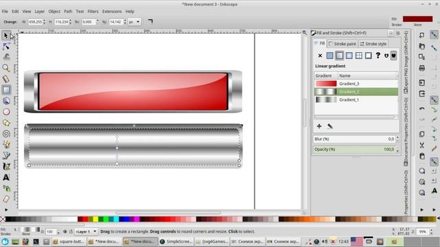
Task: Click the W width input field
Action: tap(35, 21)
